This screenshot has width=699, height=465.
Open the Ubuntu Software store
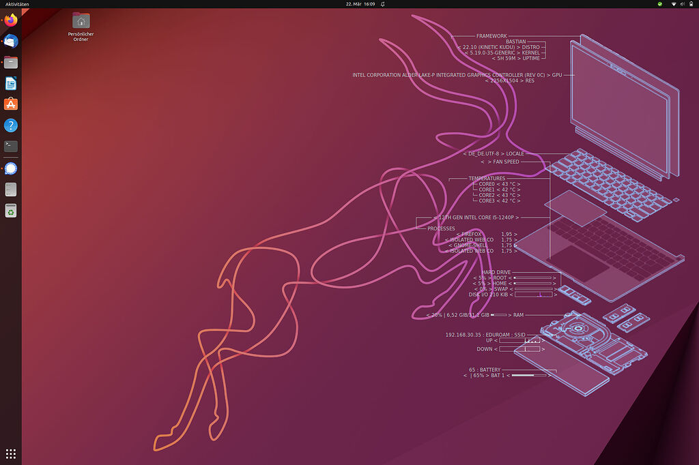click(10, 104)
